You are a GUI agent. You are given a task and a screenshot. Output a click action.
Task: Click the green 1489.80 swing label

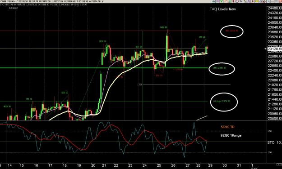pos(163,27)
